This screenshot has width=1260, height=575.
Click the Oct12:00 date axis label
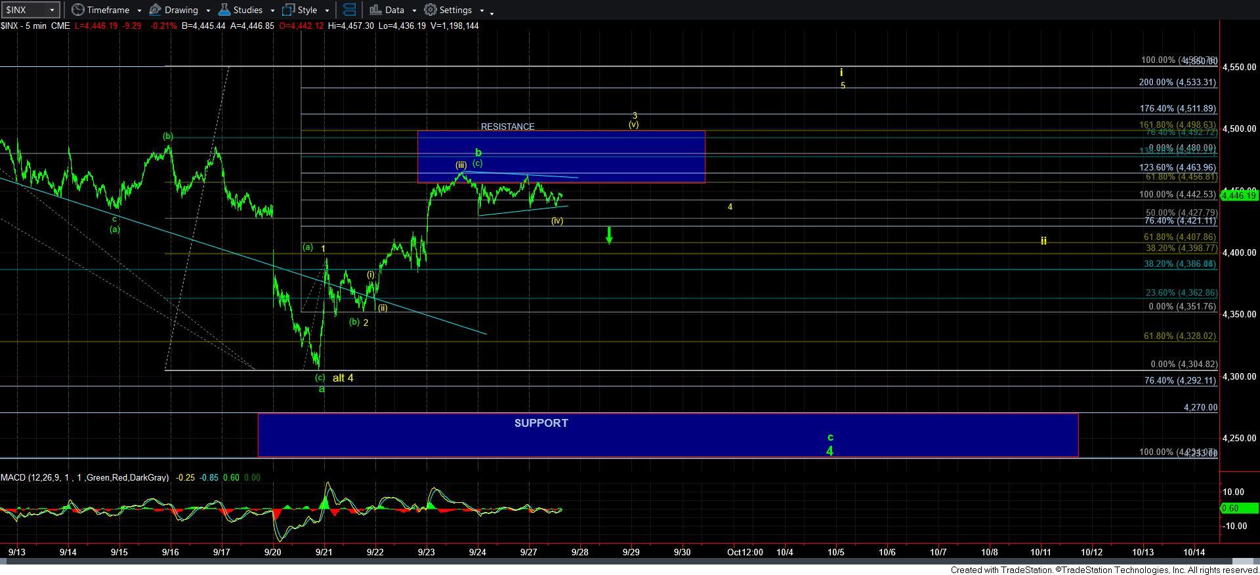[745, 552]
